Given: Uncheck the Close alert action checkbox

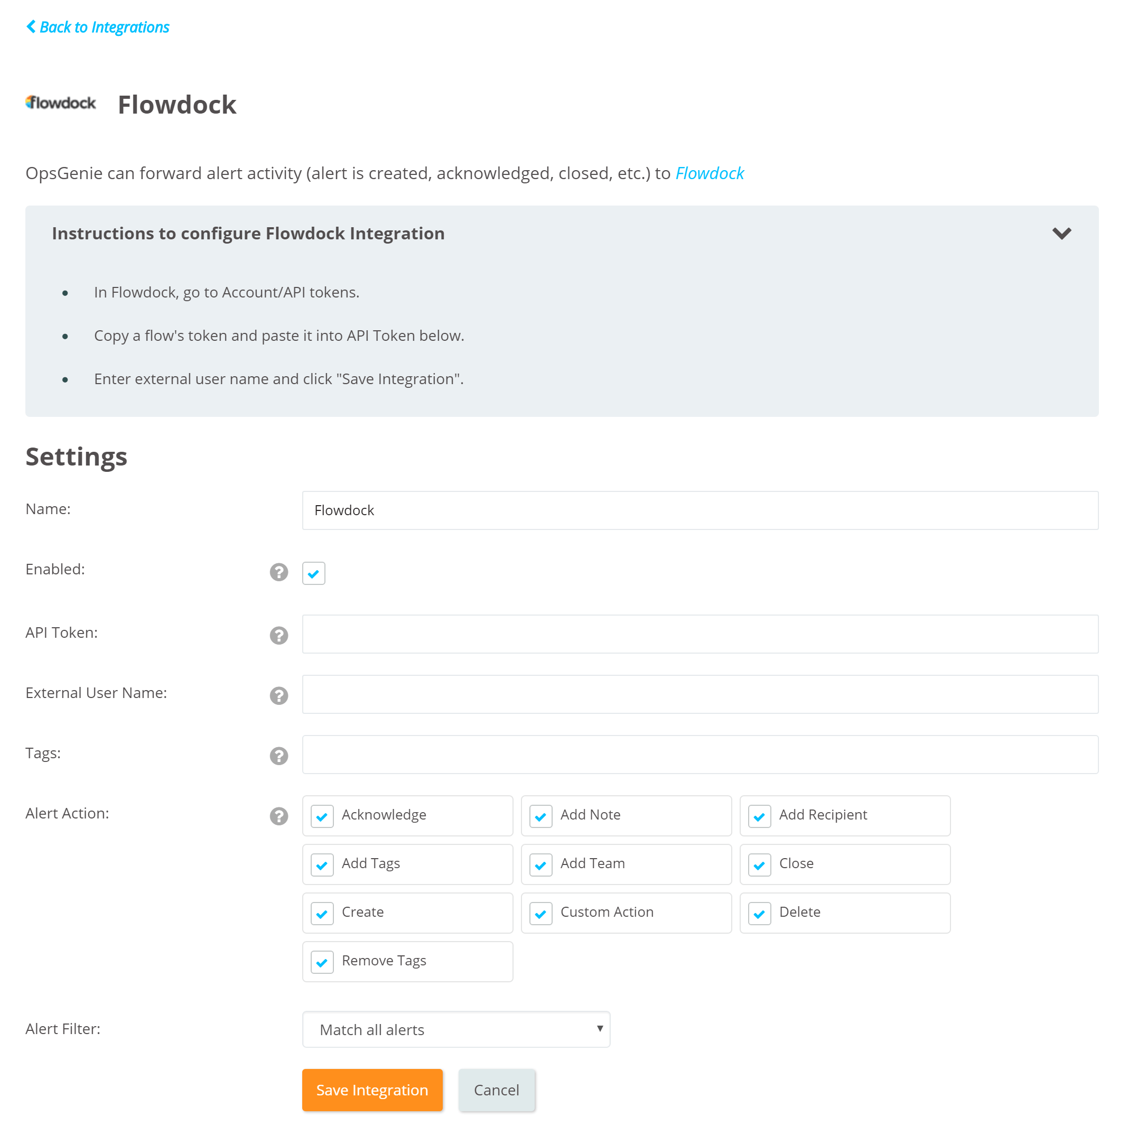Looking at the screenshot, I should pos(760,863).
